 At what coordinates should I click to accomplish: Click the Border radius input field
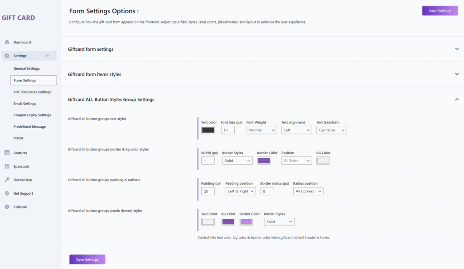(x=267, y=191)
